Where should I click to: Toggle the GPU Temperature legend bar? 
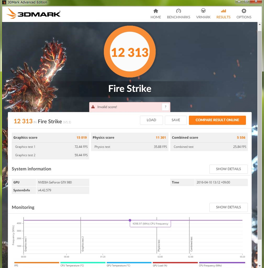[129, 263]
